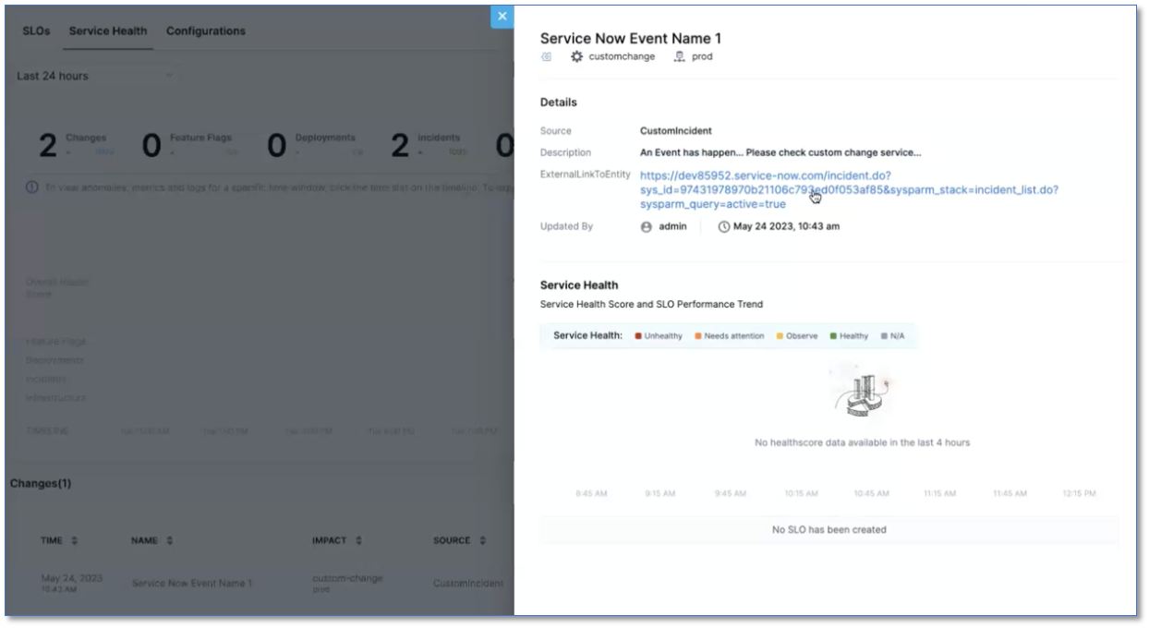
Task: Click the 10:45 AM timeline label
Action: click(x=870, y=493)
